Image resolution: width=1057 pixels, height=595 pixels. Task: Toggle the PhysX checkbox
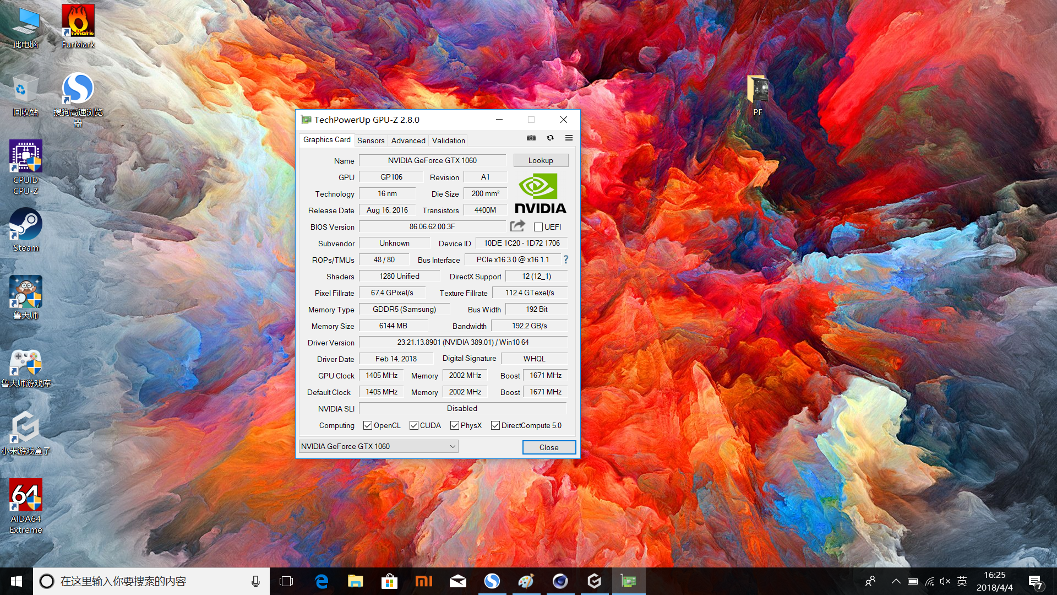pos(455,425)
